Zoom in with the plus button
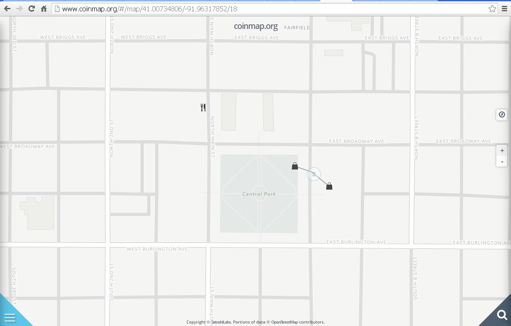The width and height of the screenshot is (511, 326). (x=502, y=151)
